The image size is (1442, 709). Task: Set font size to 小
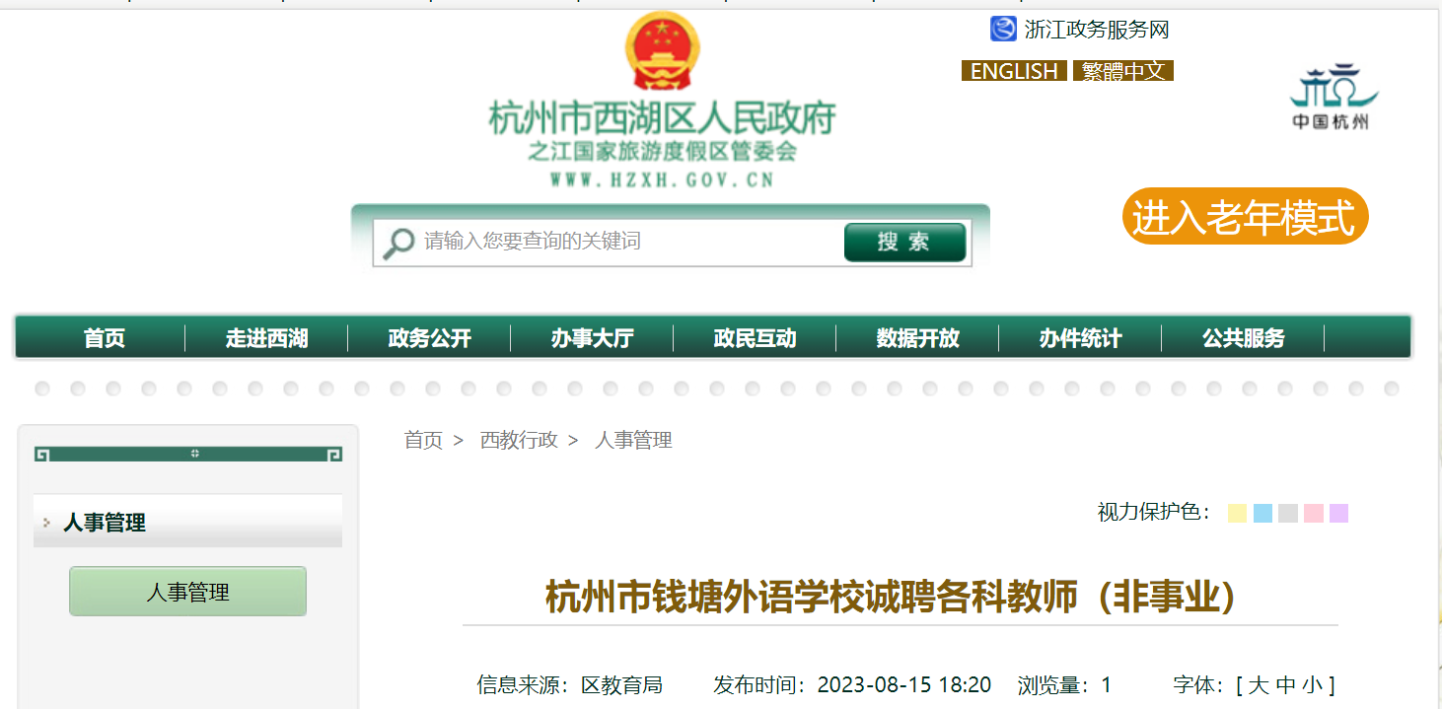pos(1312,685)
